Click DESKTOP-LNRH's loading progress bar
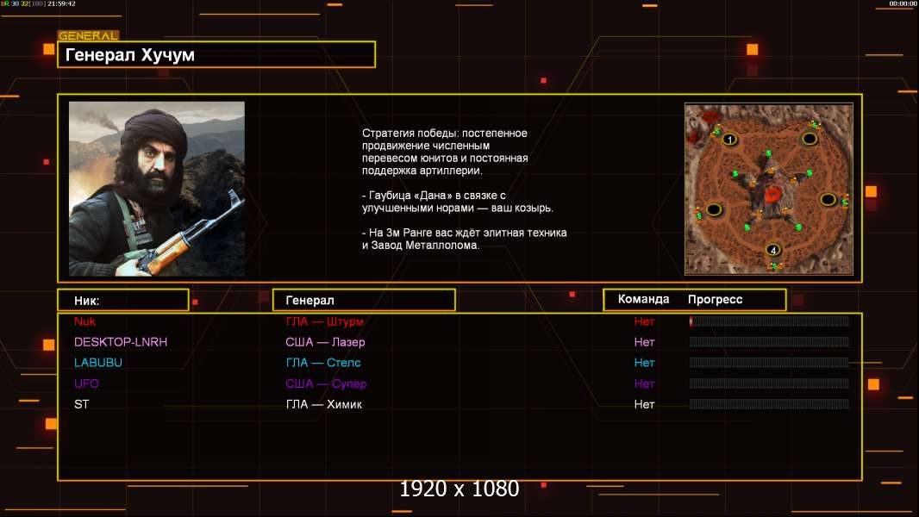This screenshot has height=517, width=919. 769,342
